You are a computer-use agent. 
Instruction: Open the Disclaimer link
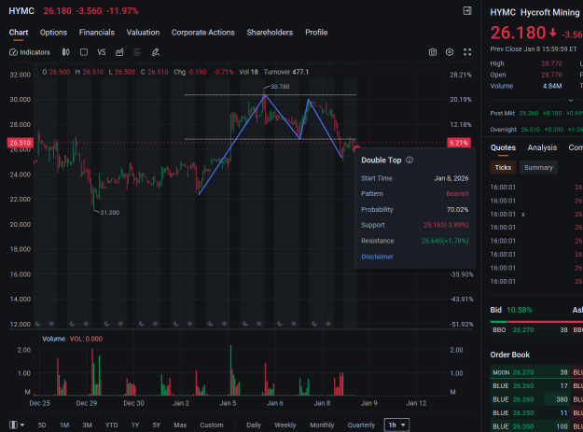377,257
